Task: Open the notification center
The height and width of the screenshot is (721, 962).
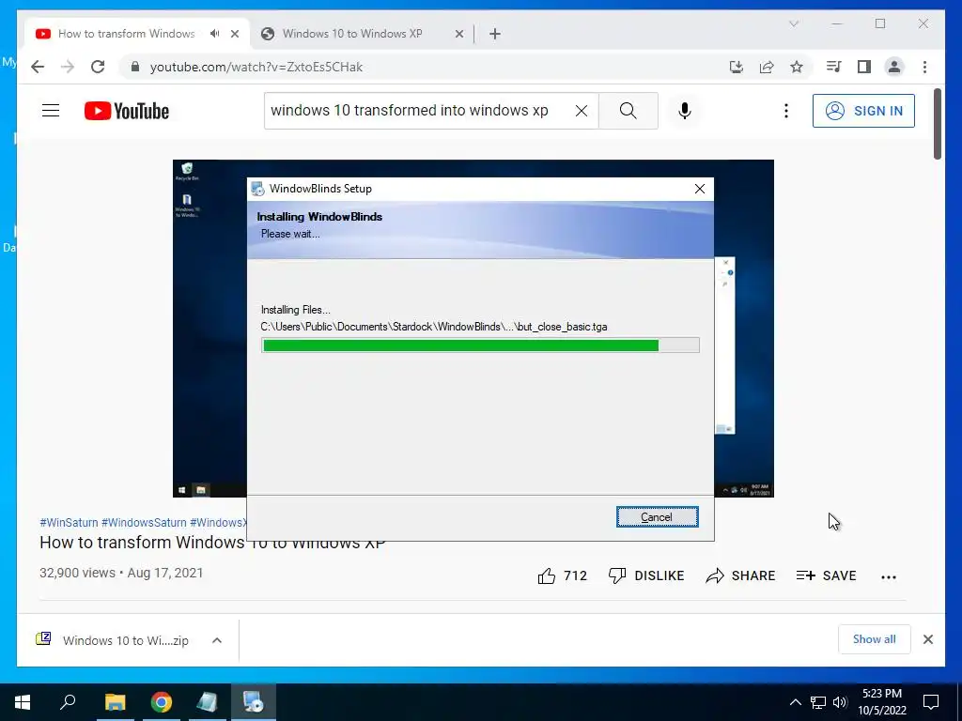Action: [x=931, y=702]
